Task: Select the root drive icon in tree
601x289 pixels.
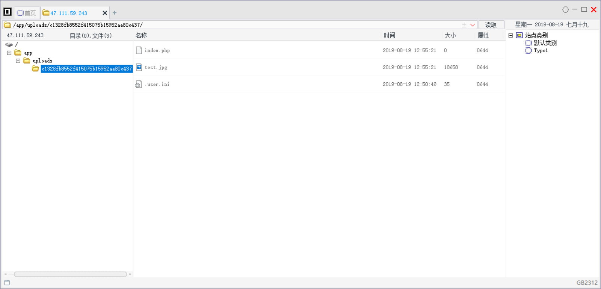Action: click(x=9, y=45)
